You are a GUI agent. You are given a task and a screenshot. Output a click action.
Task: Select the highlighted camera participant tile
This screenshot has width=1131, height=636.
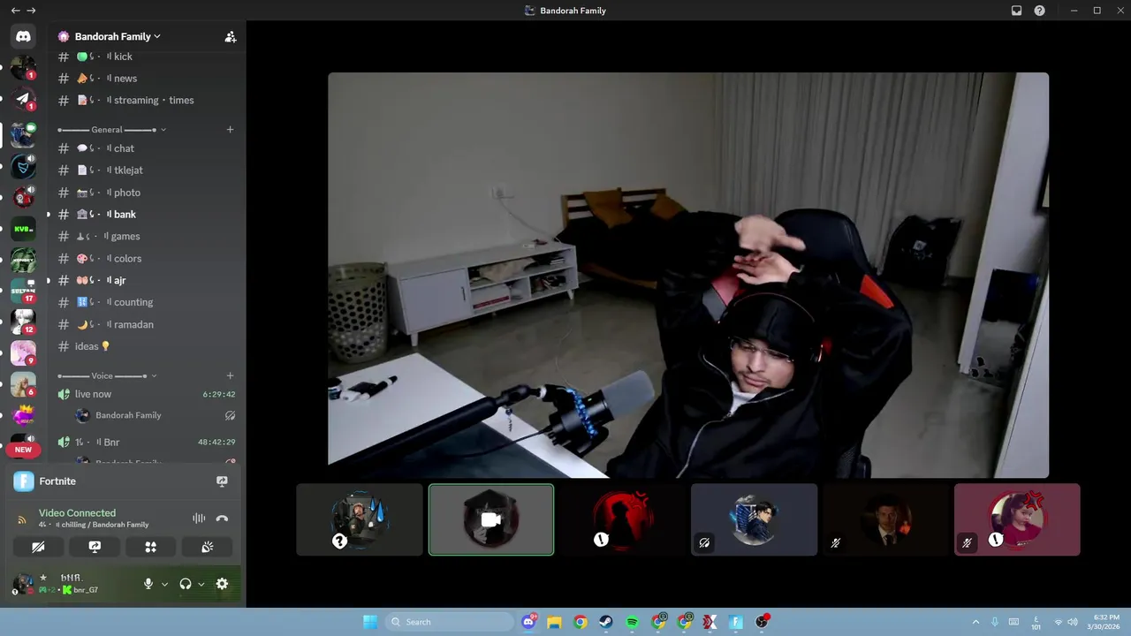click(x=491, y=519)
